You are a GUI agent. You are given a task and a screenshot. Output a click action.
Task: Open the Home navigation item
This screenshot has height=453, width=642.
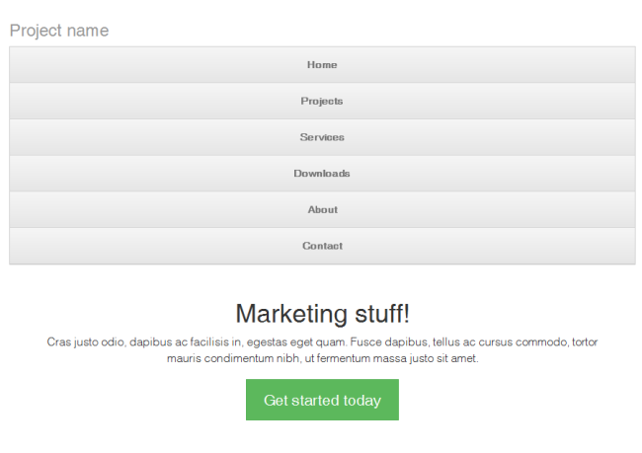click(322, 65)
